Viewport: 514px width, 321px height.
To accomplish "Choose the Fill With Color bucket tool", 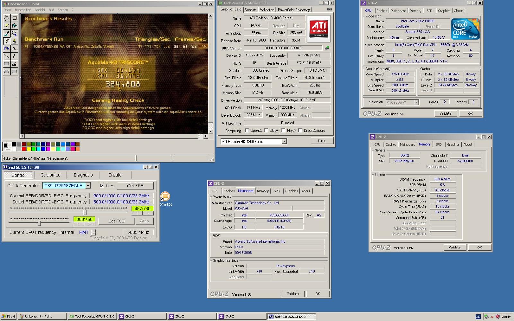I will pos(14,26).
